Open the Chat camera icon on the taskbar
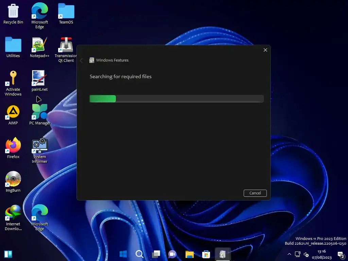Screen dimensions: 348x261 172,254
